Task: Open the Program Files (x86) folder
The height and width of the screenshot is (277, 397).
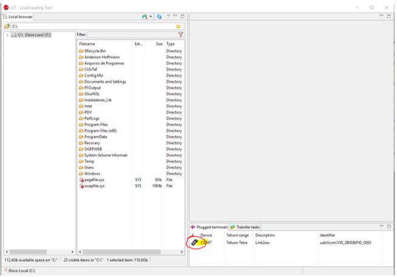Action: pyautogui.click(x=99, y=131)
